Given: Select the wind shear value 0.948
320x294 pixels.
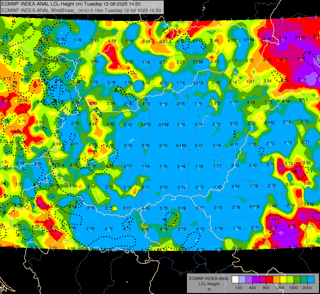Looking at the screenshot, I should [249, 40].
